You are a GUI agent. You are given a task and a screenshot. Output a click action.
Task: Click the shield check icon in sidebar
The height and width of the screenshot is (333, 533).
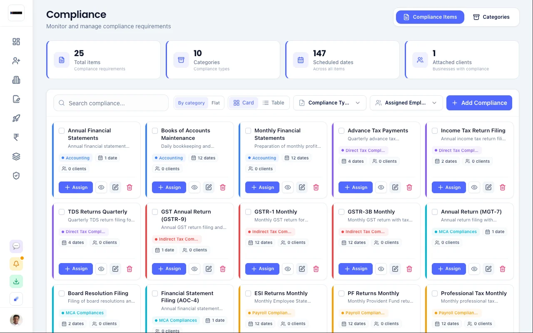point(16,176)
